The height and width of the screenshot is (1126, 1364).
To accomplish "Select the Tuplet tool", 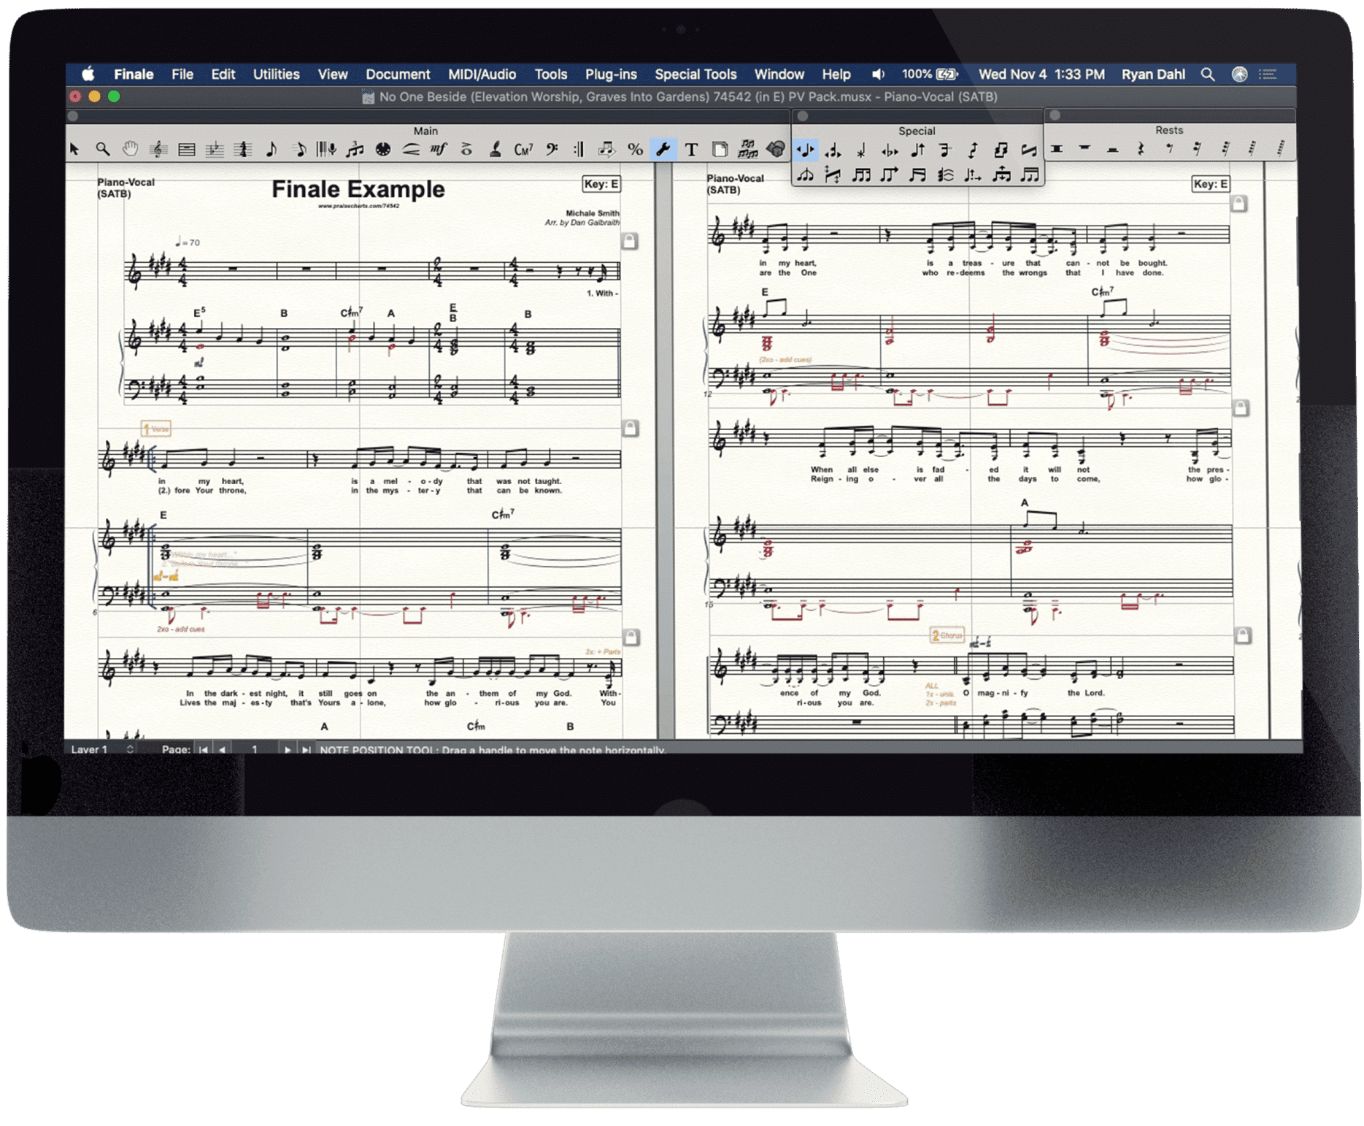I will coord(355,150).
